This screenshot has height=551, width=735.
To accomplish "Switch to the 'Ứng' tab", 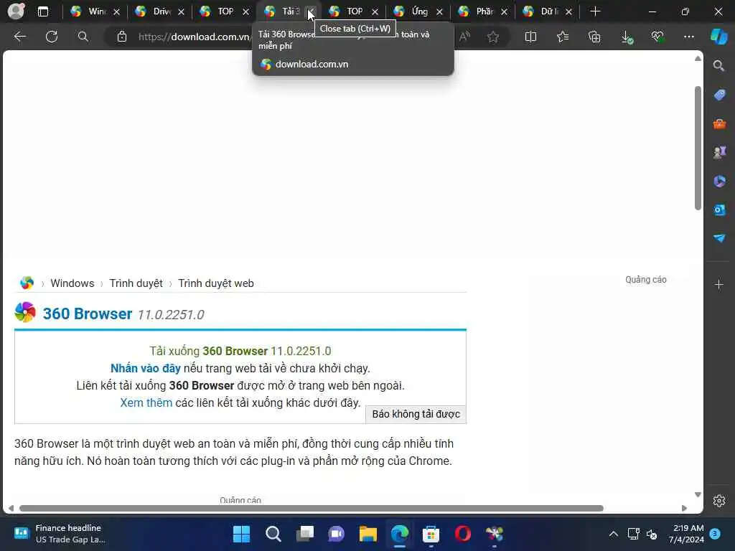I will 413,11.
